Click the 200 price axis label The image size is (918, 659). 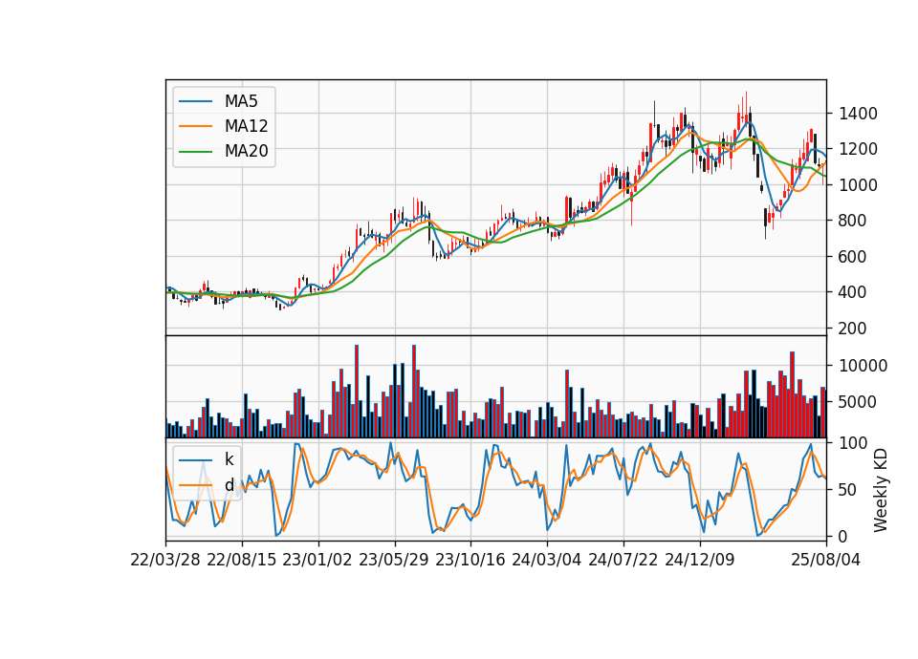pyautogui.click(x=853, y=328)
